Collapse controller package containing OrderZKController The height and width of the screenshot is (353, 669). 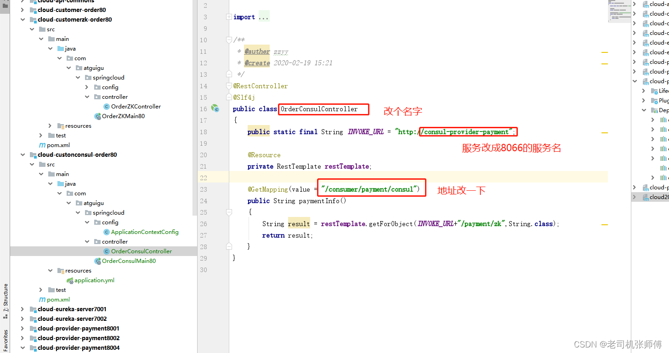point(87,97)
